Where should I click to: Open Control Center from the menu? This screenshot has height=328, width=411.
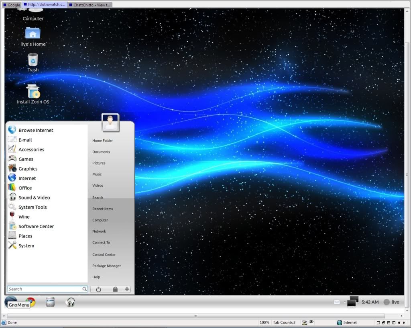104,254
